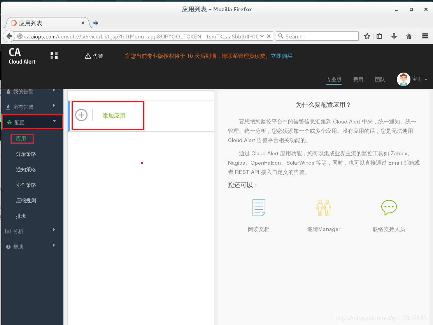The image size is (433, 325).
Task: Click the user avatar picture
Action: [403, 79]
